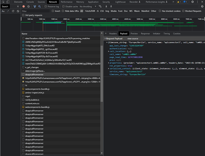This screenshot has height=156, width=205.
Task: Enable the Preserve log checkbox
Action: (x=46, y=6)
